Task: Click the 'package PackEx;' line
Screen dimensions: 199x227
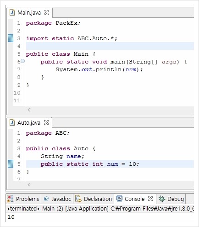Action: point(53,23)
